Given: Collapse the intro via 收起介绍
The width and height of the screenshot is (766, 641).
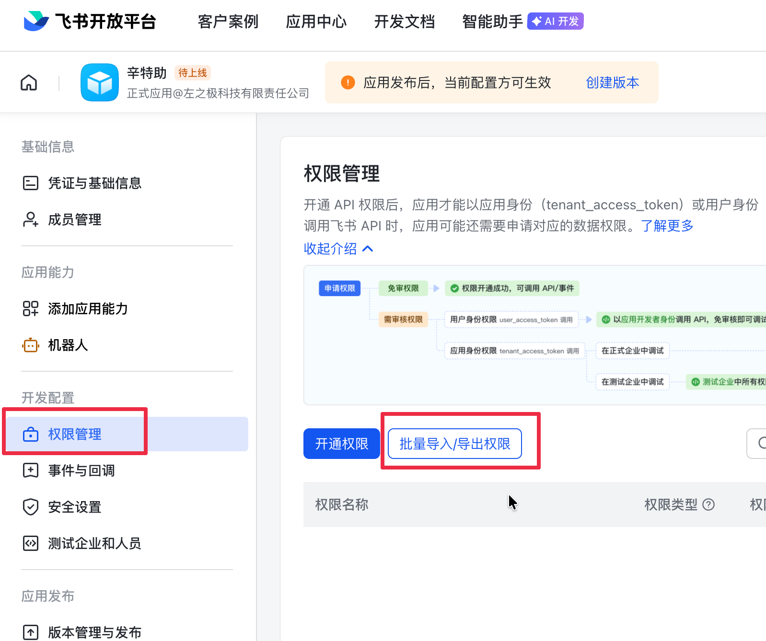Looking at the screenshot, I should pyautogui.click(x=338, y=249).
